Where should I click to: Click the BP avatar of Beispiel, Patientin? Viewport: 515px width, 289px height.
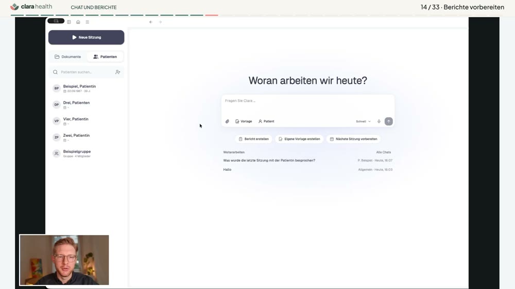(x=57, y=88)
